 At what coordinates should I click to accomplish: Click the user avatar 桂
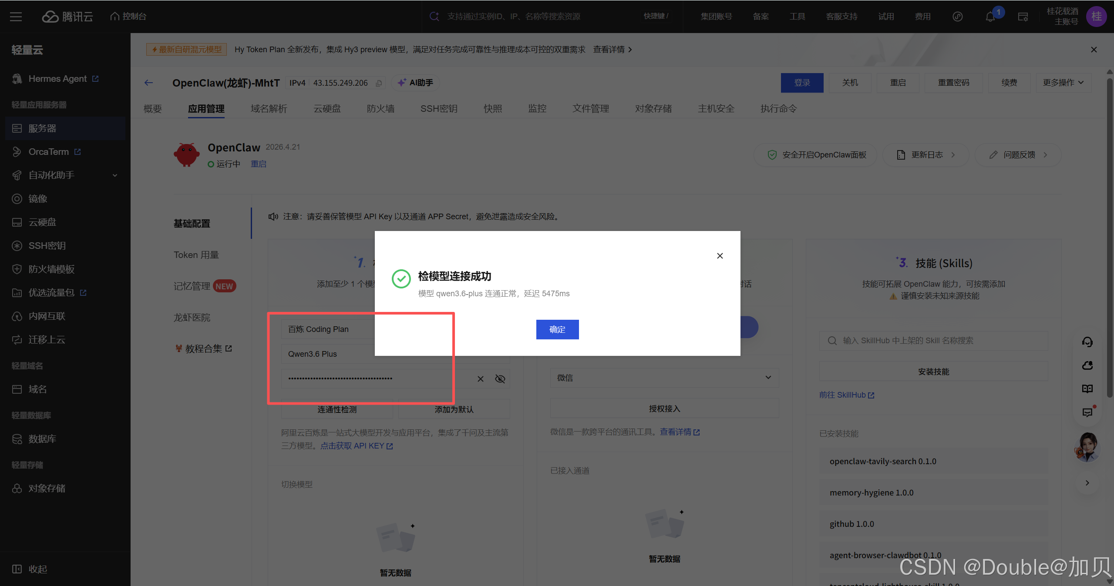pyautogui.click(x=1096, y=17)
